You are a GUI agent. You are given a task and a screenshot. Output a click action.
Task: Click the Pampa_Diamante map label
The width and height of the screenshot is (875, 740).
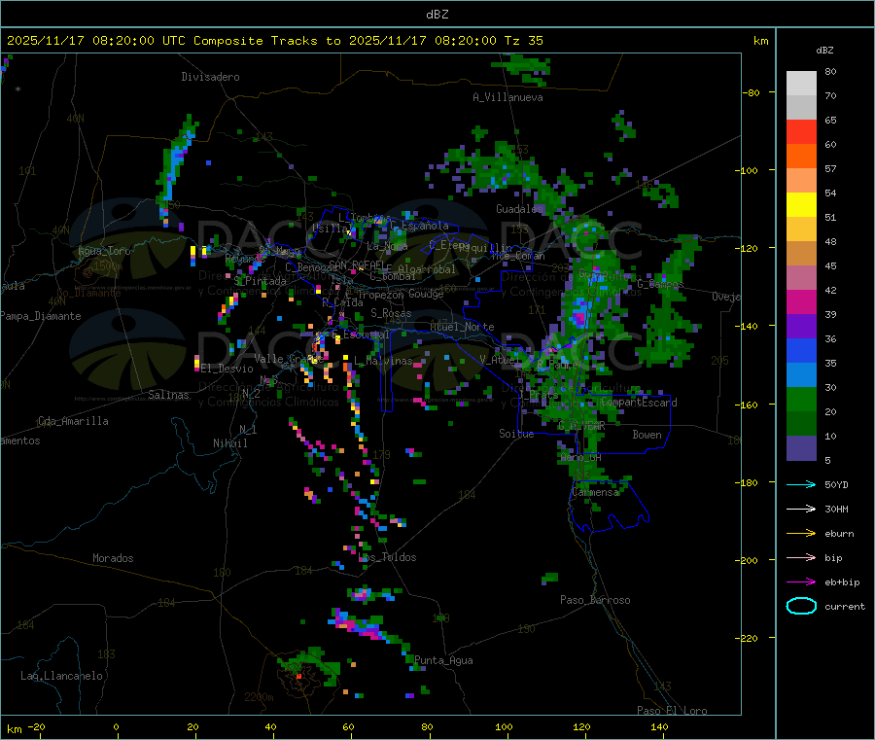(41, 316)
